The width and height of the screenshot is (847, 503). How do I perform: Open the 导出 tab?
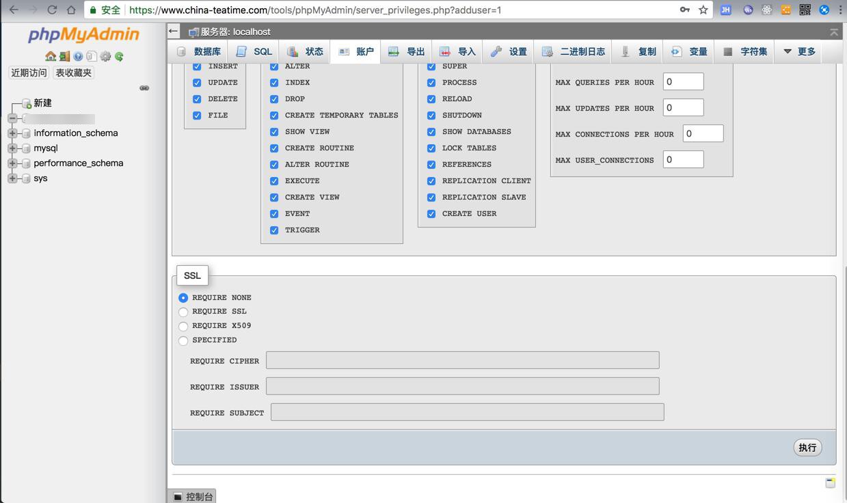click(406, 52)
